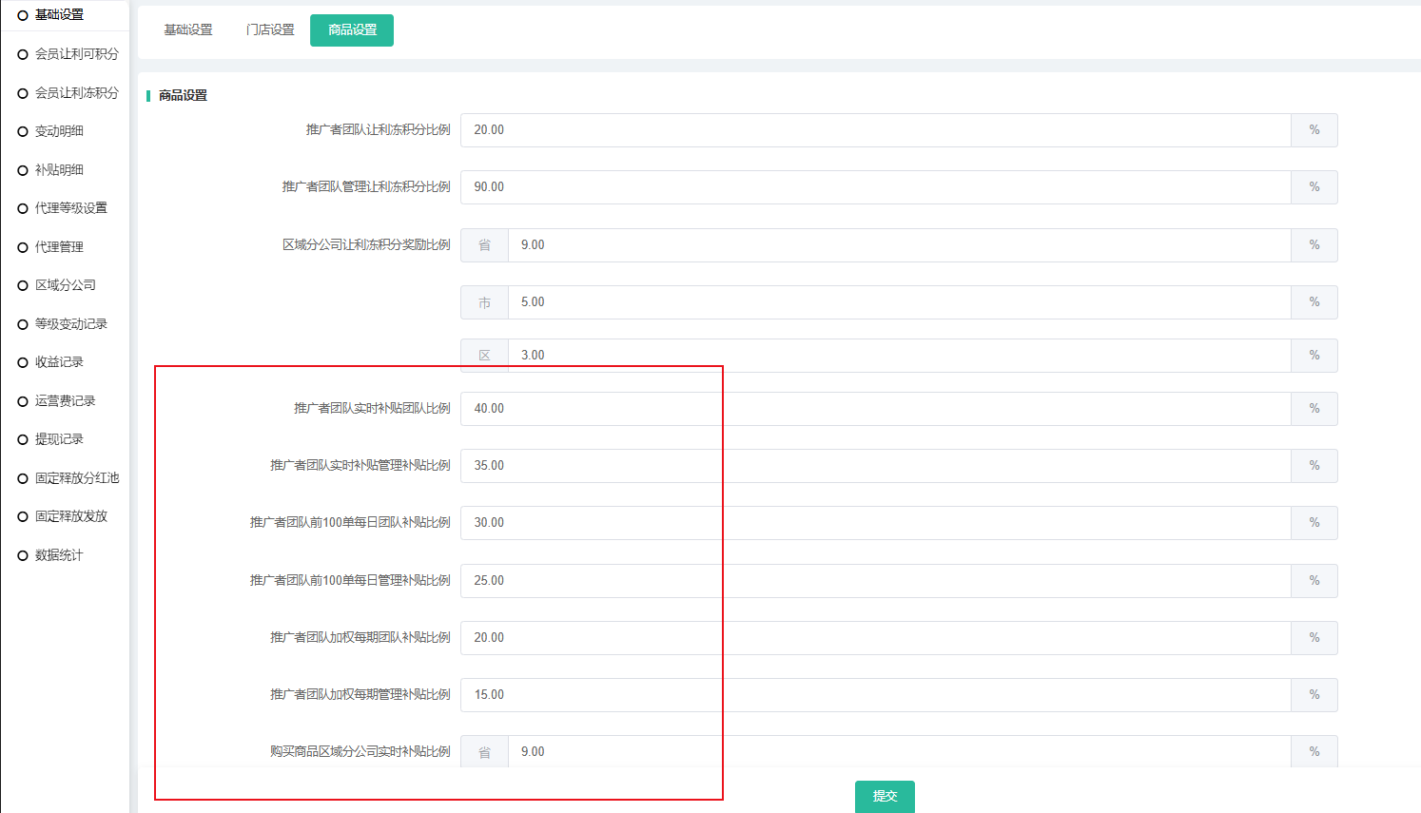Open 收益记录 from the sidebar
This screenshot has width=1421, height=813.
coord(59,362)
